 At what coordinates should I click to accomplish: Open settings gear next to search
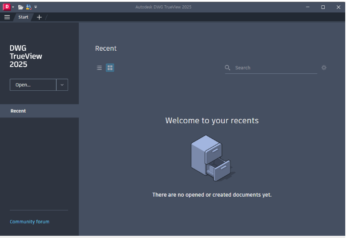coord(324,68)
